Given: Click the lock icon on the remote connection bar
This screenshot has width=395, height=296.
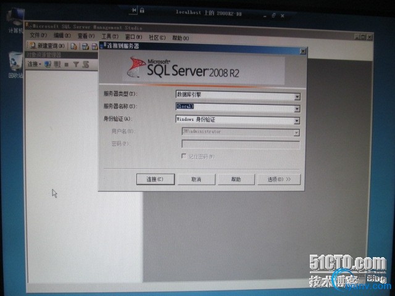Looking at the screenshot, I should pyautogui.click(x=142, y=10).
